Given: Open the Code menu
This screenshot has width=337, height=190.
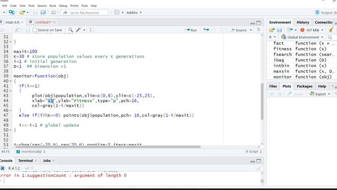Looking at the screenshot, I should (13, 6).
